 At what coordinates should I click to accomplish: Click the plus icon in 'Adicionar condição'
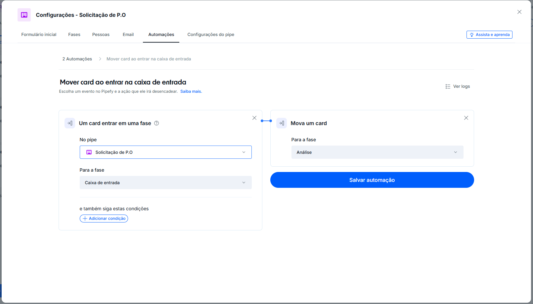(85, 219)
